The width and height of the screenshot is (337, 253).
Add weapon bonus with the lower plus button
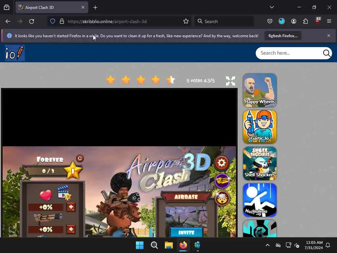pyautogui.click(x=71, y=229)
